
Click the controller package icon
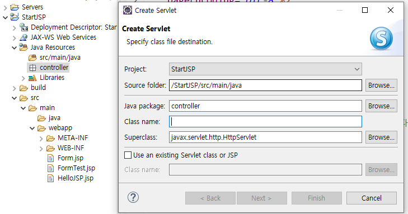pyautogui.click(x=32, y=68)
